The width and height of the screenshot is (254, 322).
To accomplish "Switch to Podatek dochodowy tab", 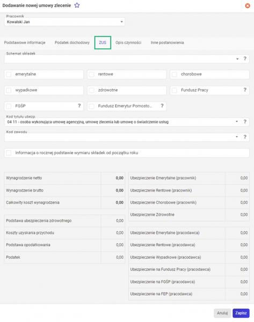I will (x=72, y=43).
